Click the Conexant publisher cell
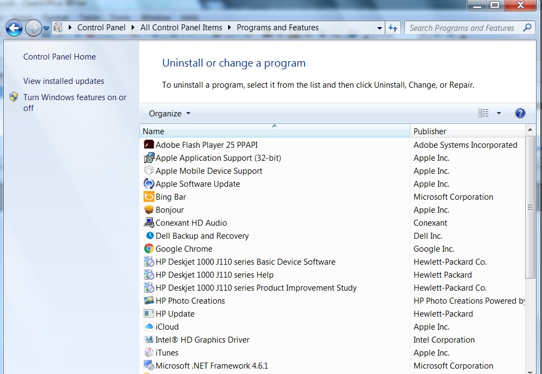The height and width of the screenshot is (374, 542). [430, 223]
